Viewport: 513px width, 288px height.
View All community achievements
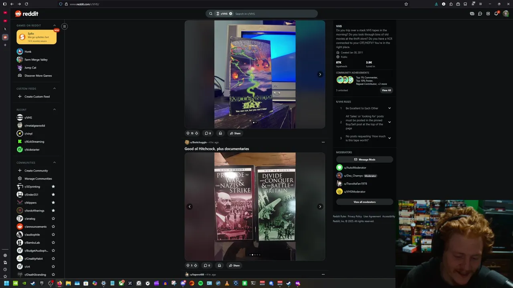[386, 90]
